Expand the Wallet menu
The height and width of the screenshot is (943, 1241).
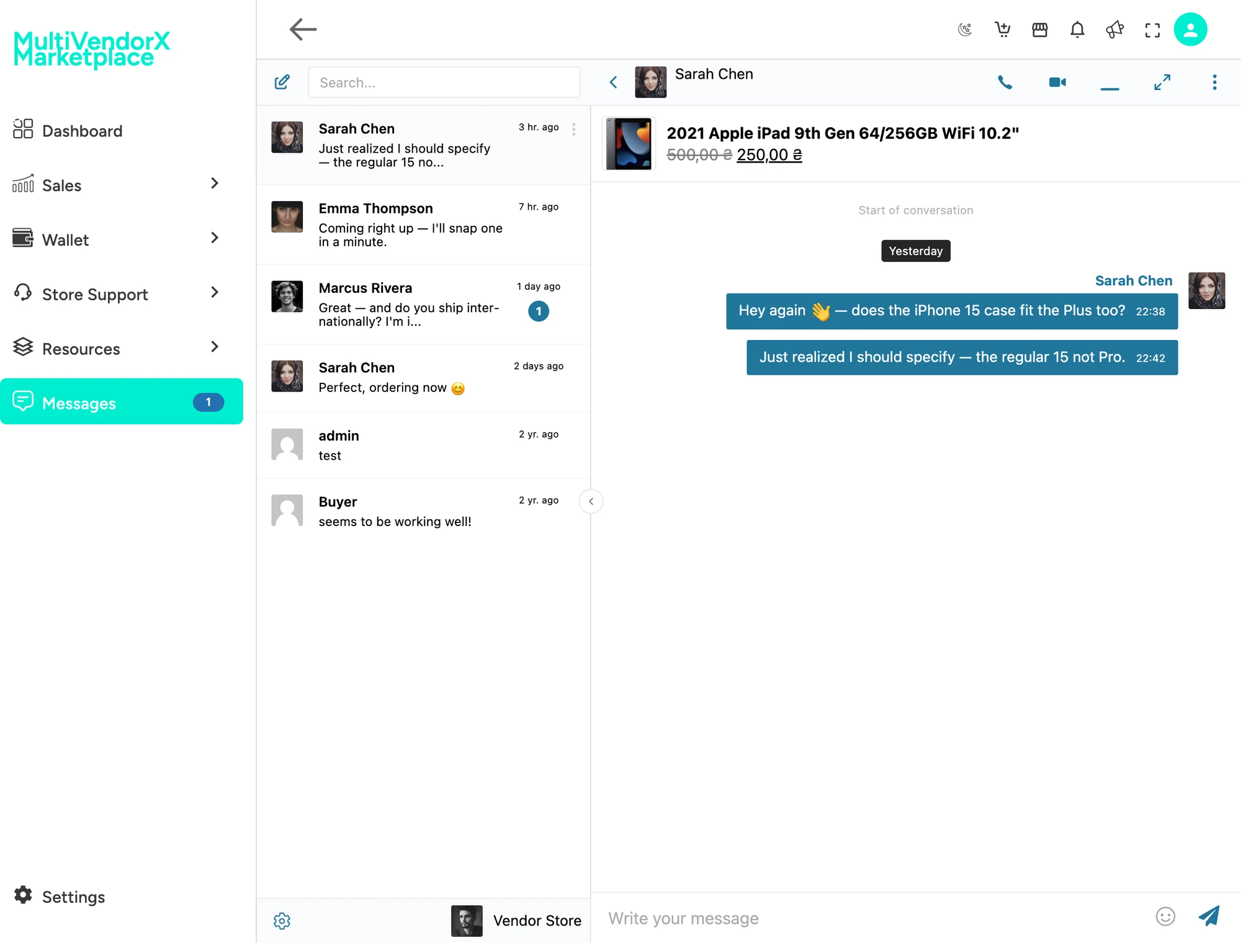[121, 239]
